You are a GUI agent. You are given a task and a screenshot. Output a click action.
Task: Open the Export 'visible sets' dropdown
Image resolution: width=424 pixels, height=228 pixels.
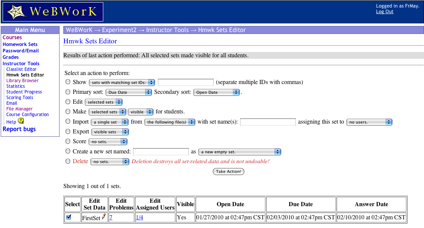pos(110,132)
